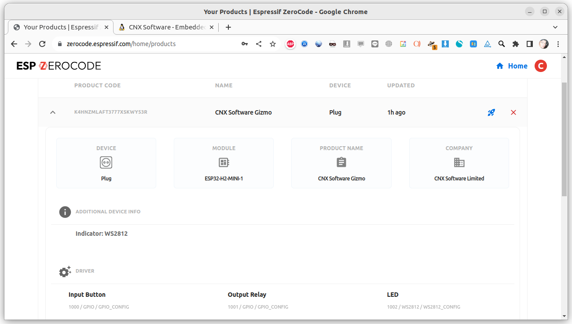This screenshot has height=324, width=572.
Task: Close the Your Products tab
Action: coord(106,27)
